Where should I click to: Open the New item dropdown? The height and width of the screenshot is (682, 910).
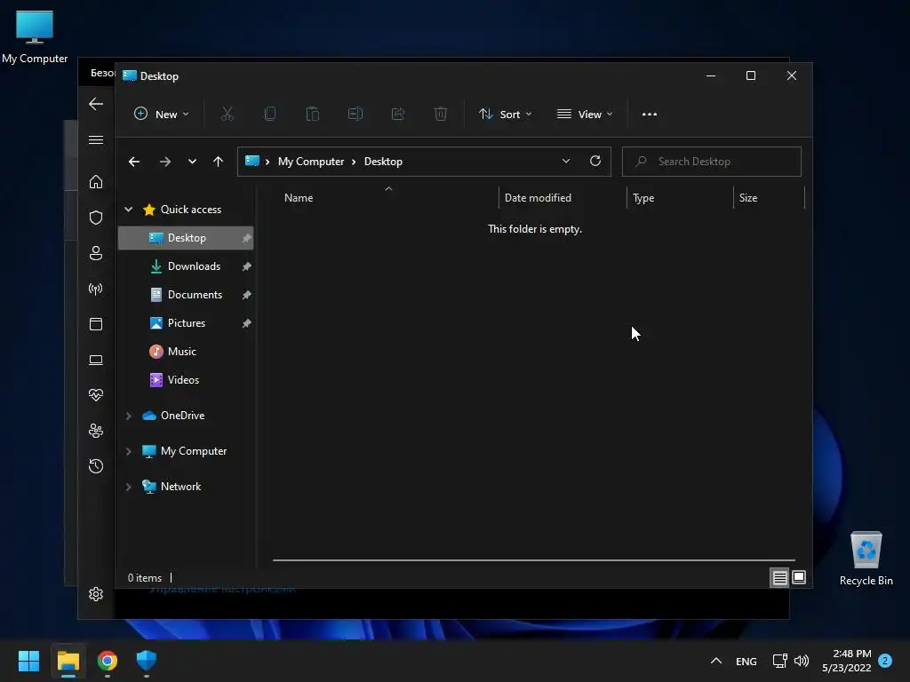(x=162, y=115)
